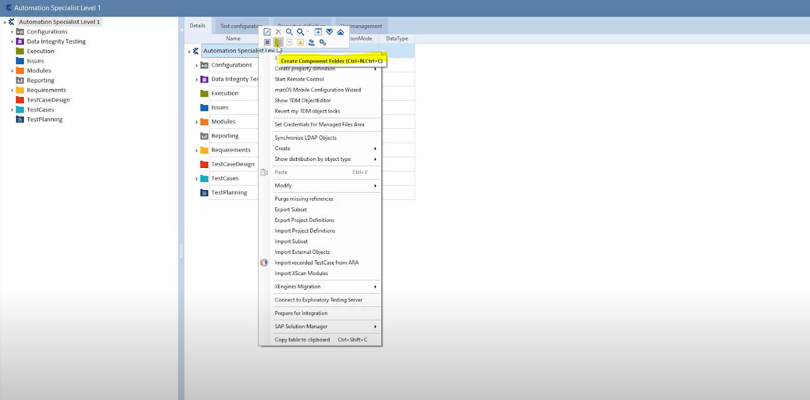Click the DataType column header
The height and width of the screenshot is (400, 810).
tap(397, 38)
